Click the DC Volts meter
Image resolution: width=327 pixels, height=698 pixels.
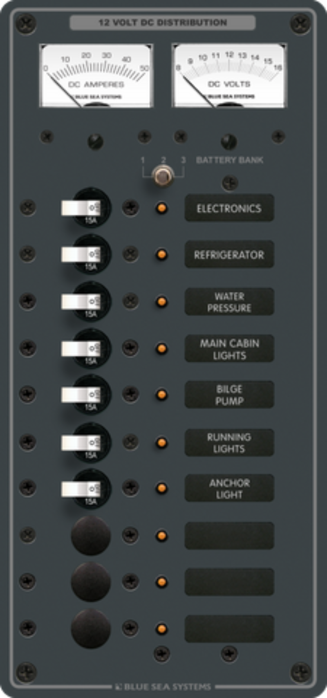click(229, 76)
